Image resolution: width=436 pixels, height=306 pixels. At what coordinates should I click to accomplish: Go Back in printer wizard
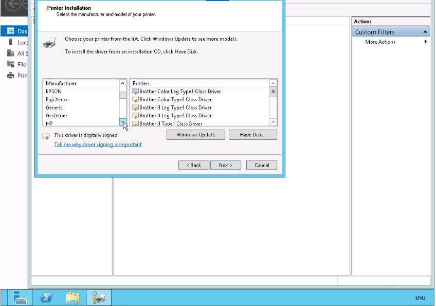tap(193, 165)
